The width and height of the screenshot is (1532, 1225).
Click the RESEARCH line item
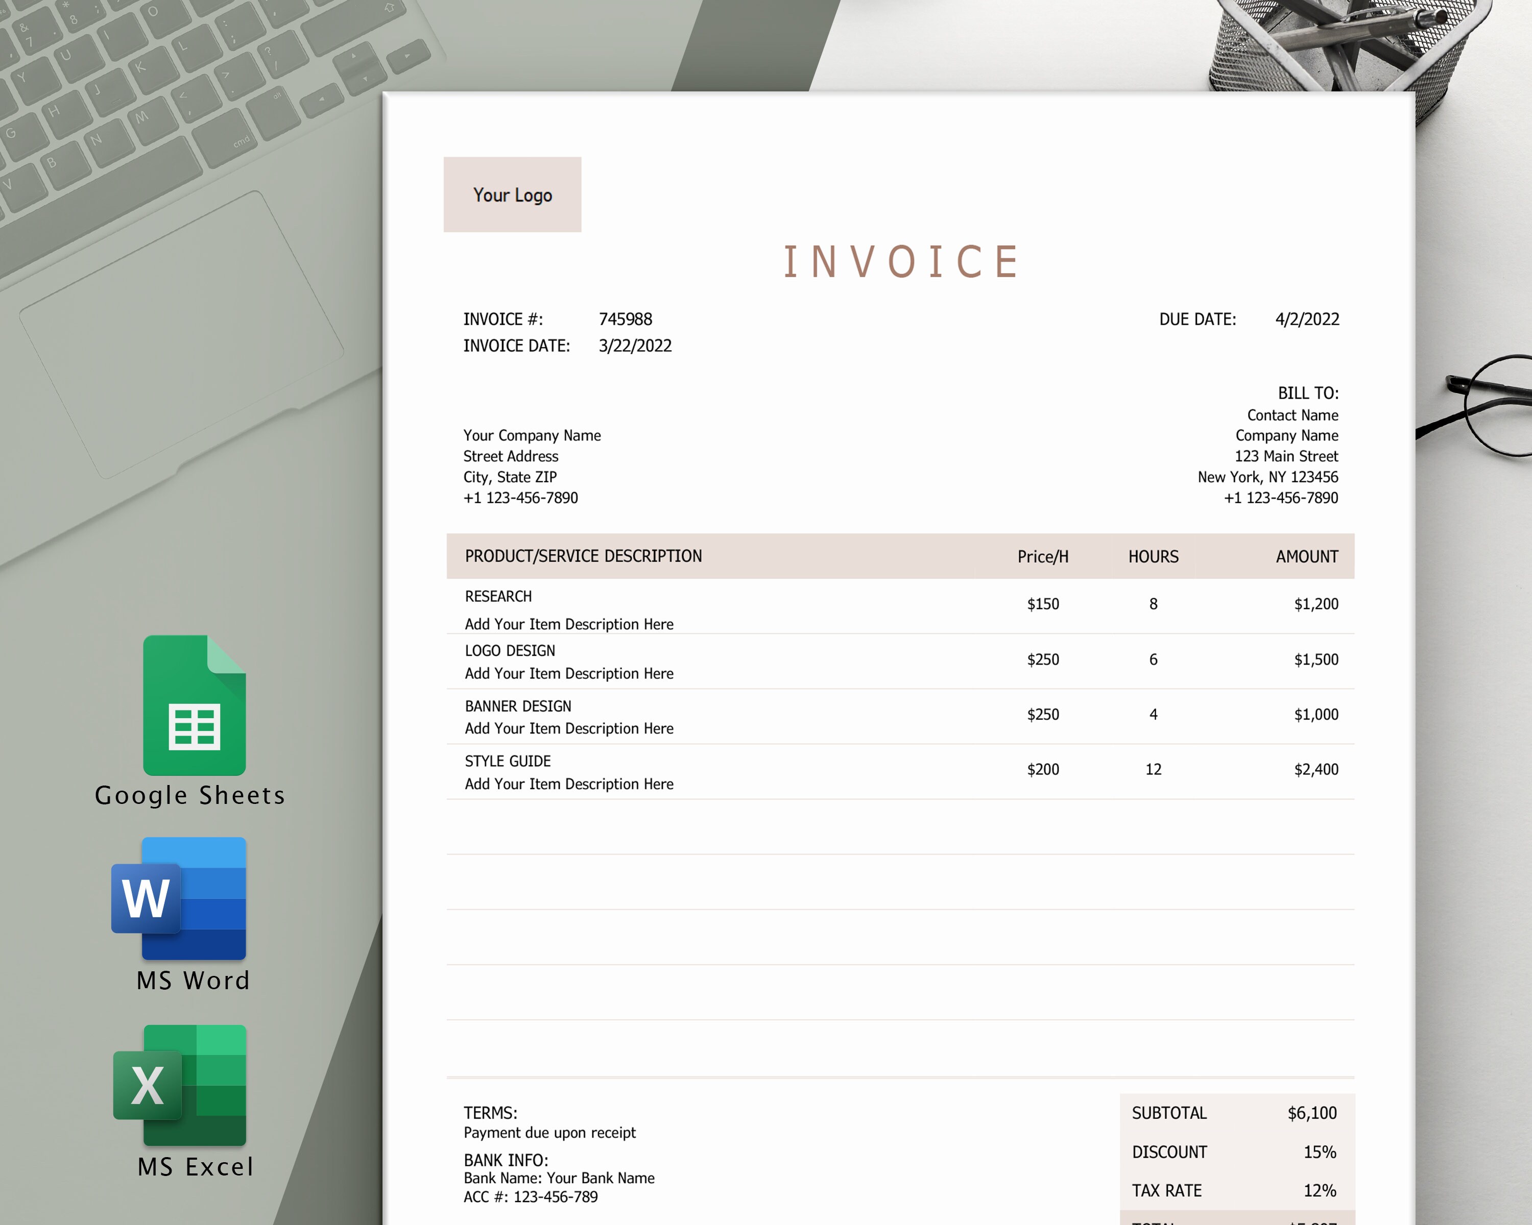(498, 597)
